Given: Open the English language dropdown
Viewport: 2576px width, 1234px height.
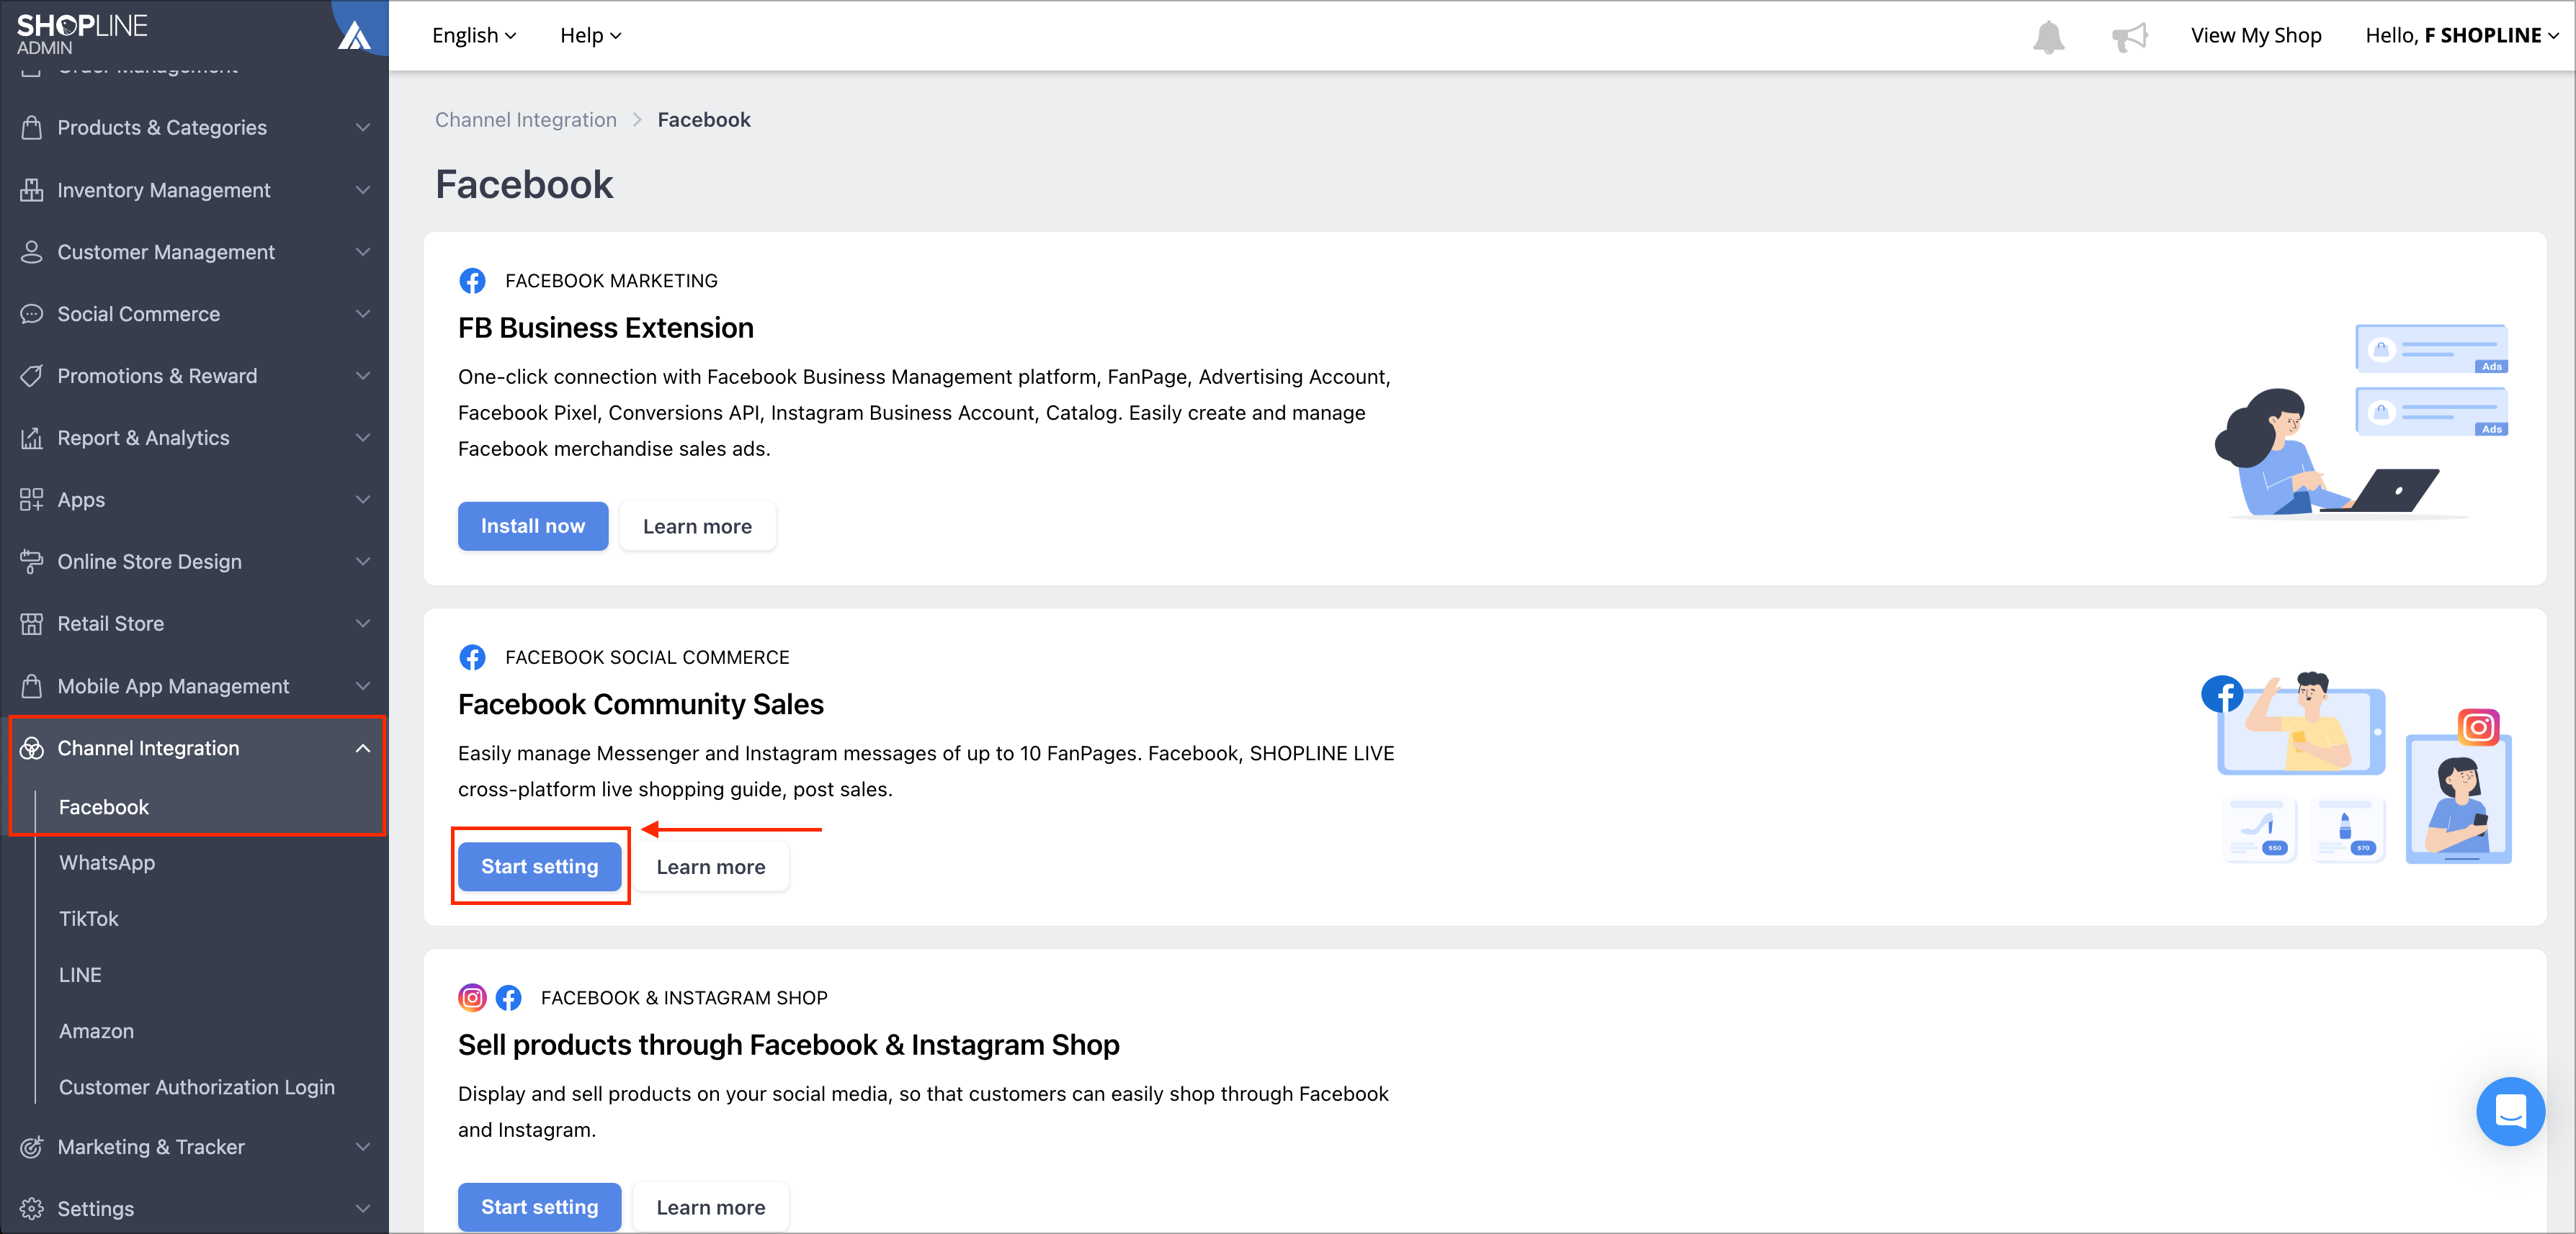Looking at the screenshot, I should point(474,36).
